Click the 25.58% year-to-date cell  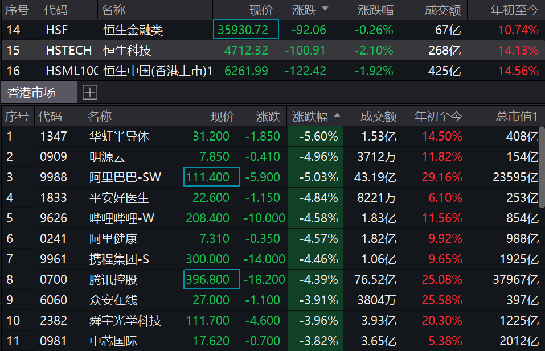[442, 300]
